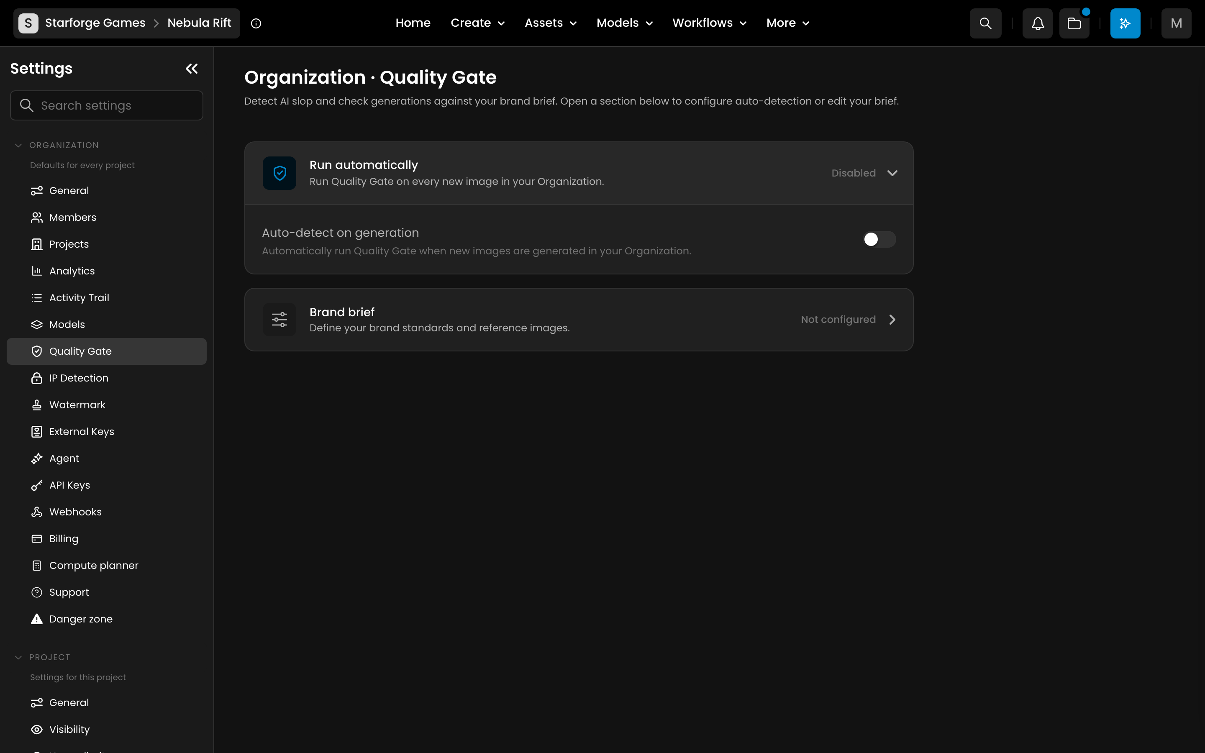Collapse the PROJECT sidebar section
This screenshot has width=1205, height=753.
pyautogui.click(x=18, y=657)
